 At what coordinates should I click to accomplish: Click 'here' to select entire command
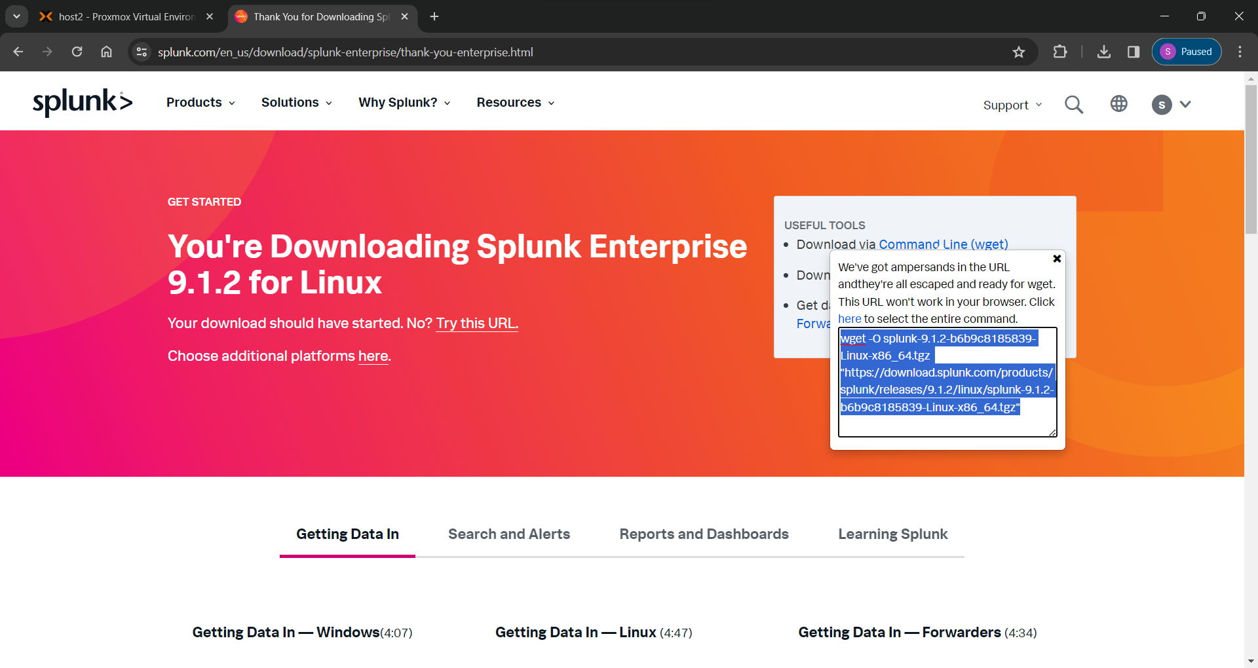click(850, 319)
